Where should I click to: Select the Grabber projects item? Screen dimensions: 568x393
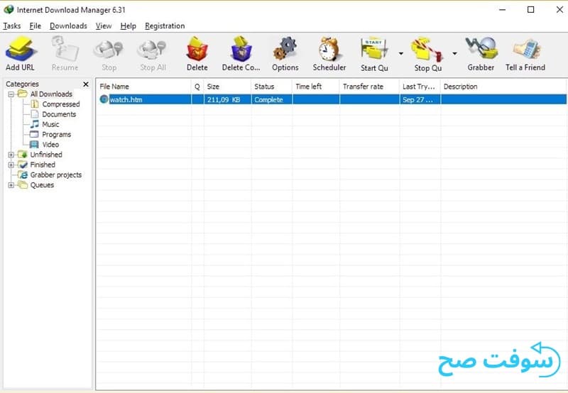point(56,175)
